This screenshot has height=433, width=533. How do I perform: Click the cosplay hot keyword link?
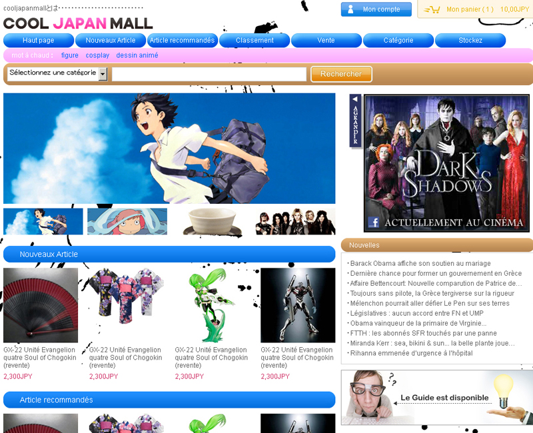[97, 55]
